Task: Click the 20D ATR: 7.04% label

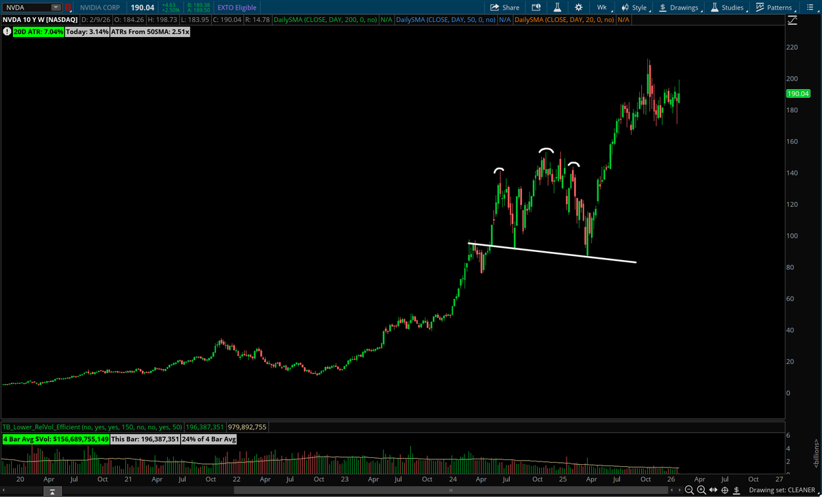Action: [x=38, y=32]
